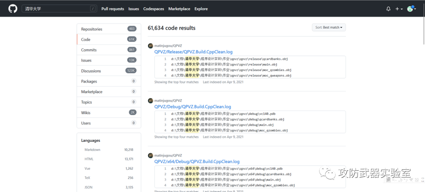Viewport: 425px width, 192px height.
Task: Open the Sort: Best match dropdown
Action: (329, 27)
